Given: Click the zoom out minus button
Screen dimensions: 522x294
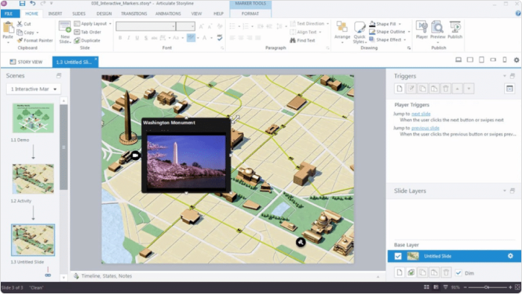Looking at the screenshot, I should (465, 287).
